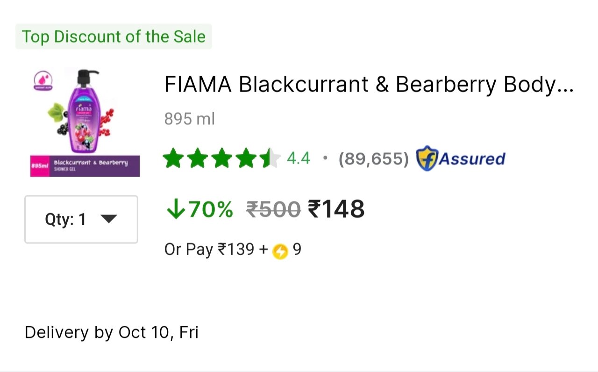Screen dimensions: 598x372
Task: Click the Delivery by Oct 10 text
Action: point(111,333)
